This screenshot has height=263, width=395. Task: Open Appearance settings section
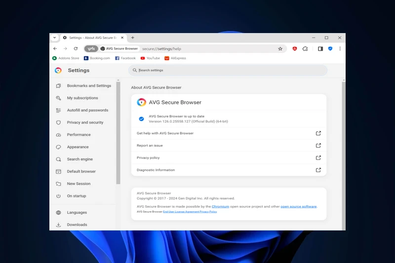coord(78,147)
